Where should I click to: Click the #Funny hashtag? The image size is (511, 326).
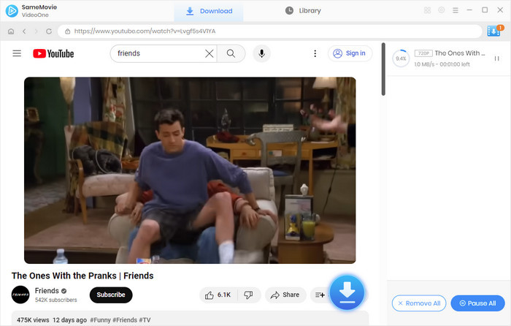coord(100,320)
